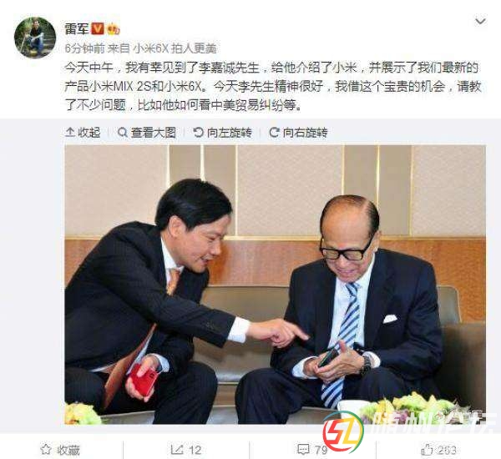
Task: Click the magnifier icon beside 查看大图
Action: 123,132
